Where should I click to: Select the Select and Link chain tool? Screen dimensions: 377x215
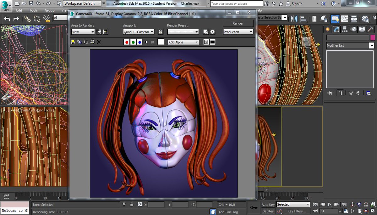tap(28, 19)
